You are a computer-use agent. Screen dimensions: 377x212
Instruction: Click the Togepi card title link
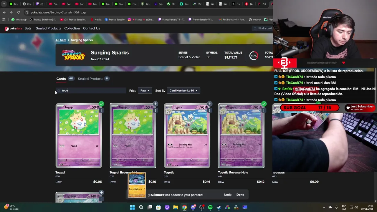(x=60, y=173)
